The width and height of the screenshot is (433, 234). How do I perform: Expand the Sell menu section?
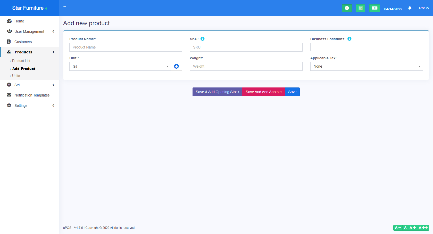[x=18, y=85]
